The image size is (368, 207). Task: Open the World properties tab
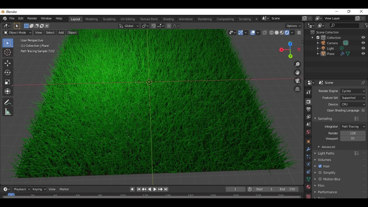tap(308, 132)
